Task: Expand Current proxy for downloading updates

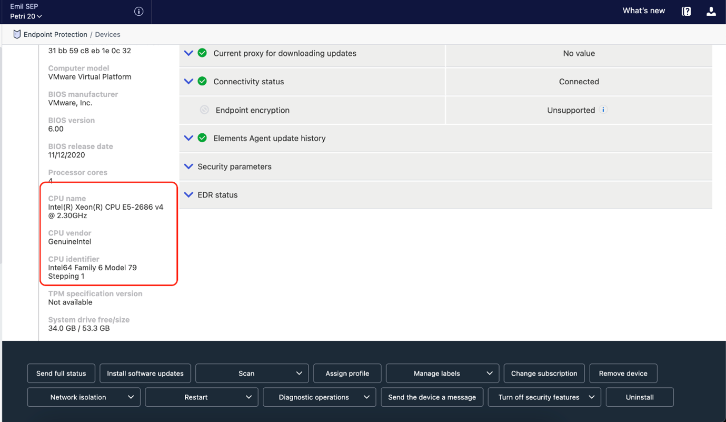Action: point(188,53)
